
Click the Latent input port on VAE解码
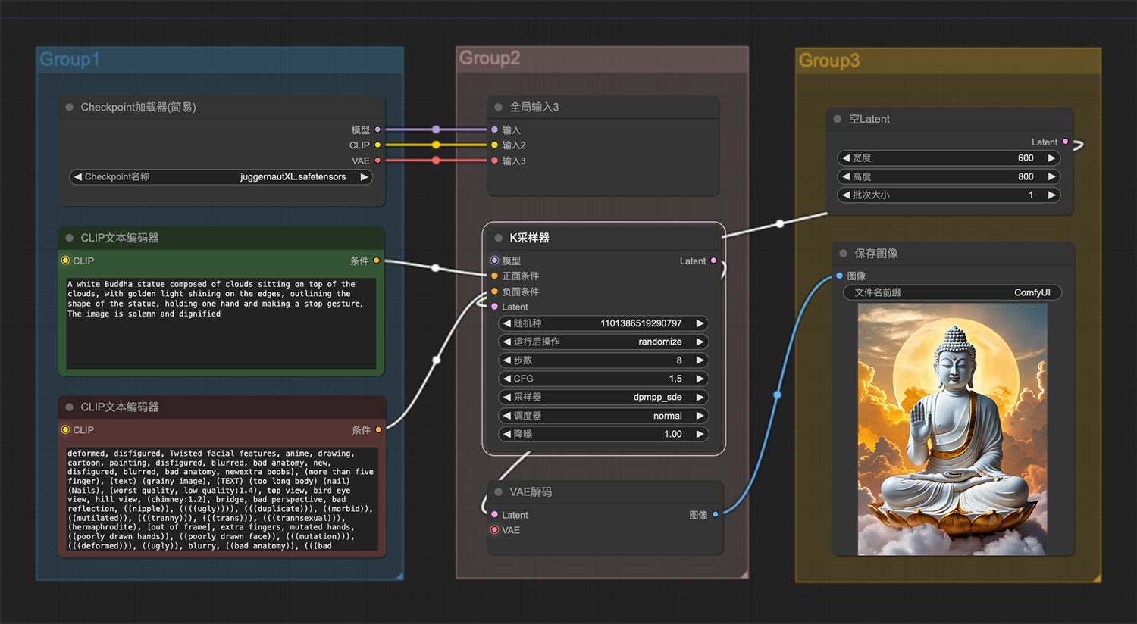click(x=495, y=515)
